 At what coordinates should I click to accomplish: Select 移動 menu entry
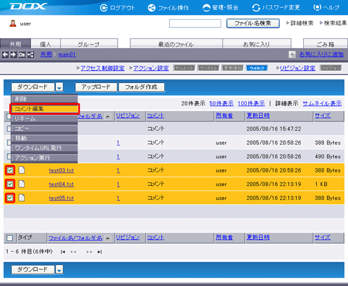44,138
